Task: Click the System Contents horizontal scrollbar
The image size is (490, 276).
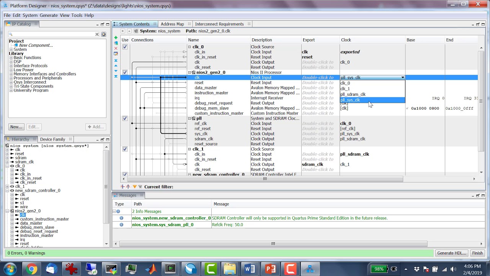Action: (265, 179)
